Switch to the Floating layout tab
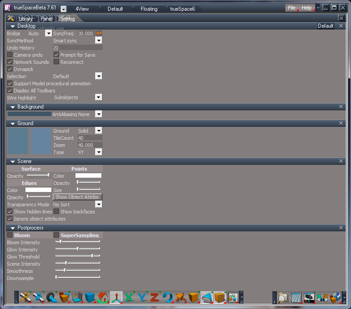 click(x=149, y=9)
